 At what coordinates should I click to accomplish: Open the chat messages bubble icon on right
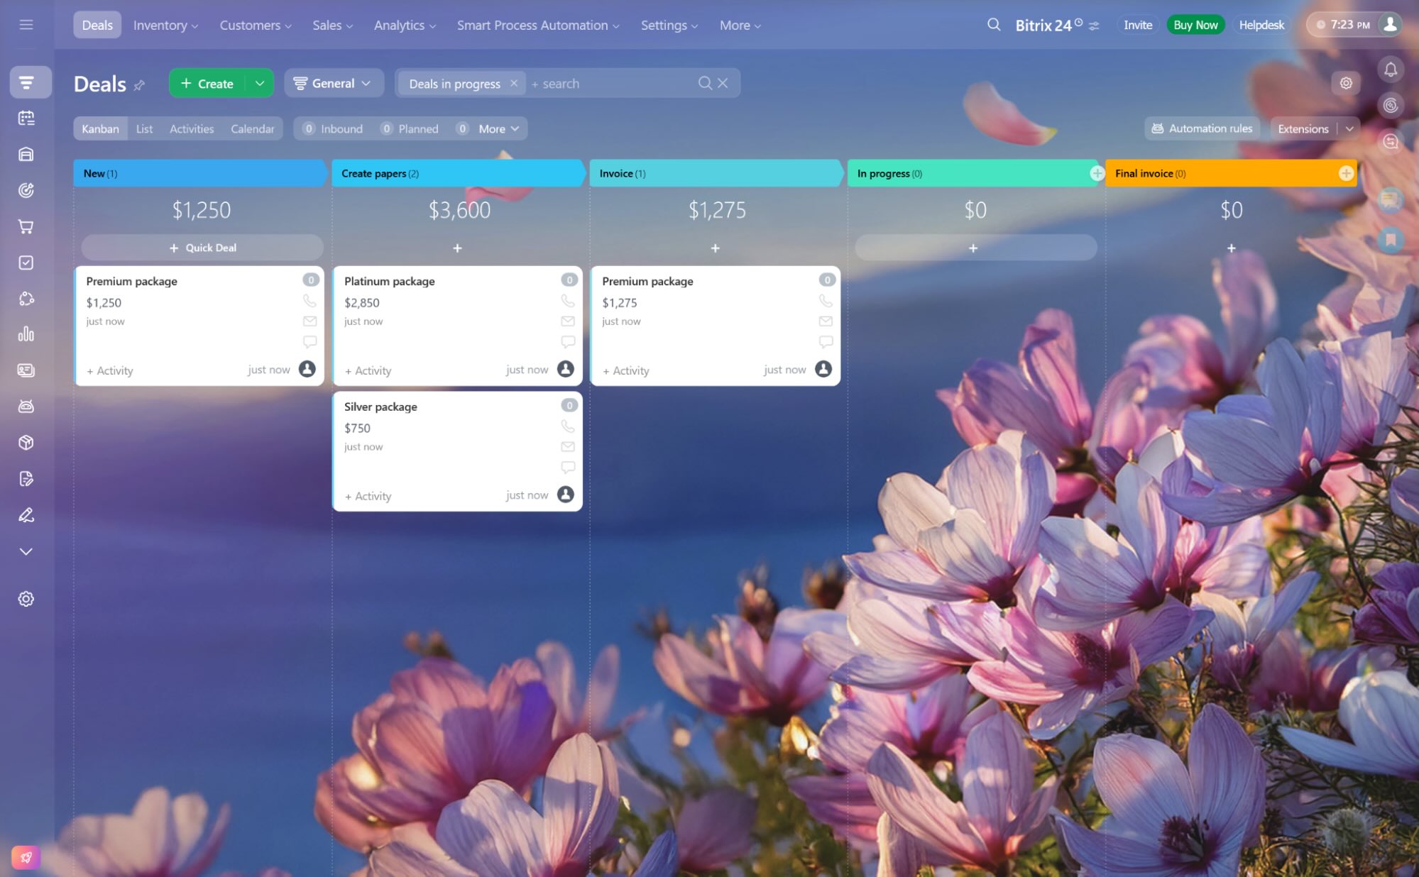tap(1389, 200)
